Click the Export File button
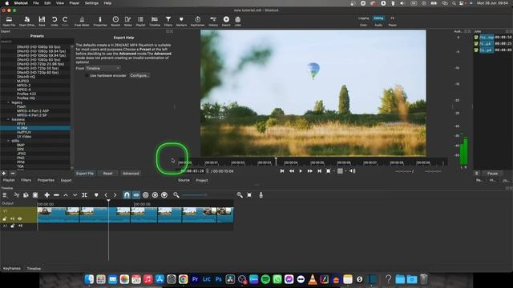Screen dimensions: 513x288 [85, 174]
